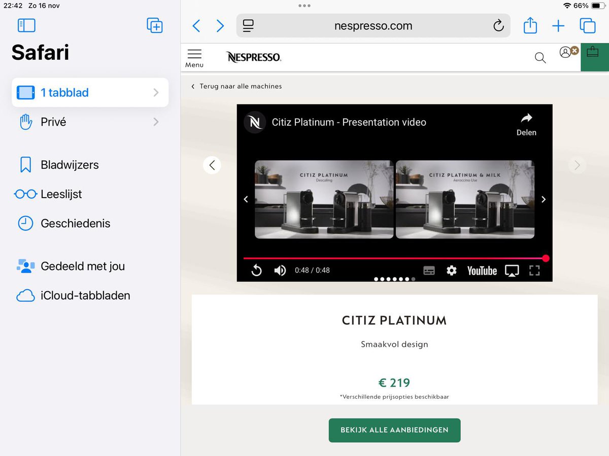Open YouTube player settings gear
The image size is (609, 456).
[452, 271]
